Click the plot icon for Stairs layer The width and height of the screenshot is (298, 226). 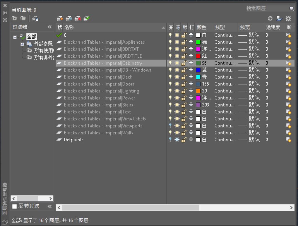point(191,105)
